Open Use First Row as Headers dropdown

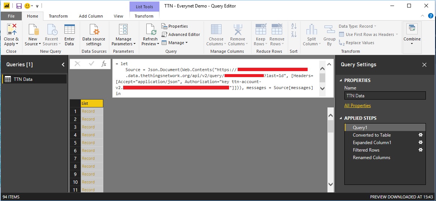tap(369, 34)
